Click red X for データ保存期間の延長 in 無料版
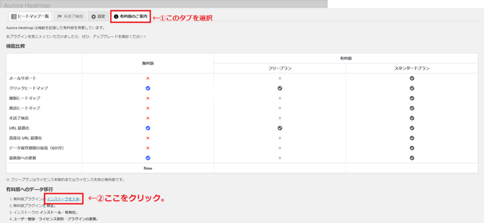Viewport: 484px width, 223px height. pyautogui.click(x=148, y=148)
